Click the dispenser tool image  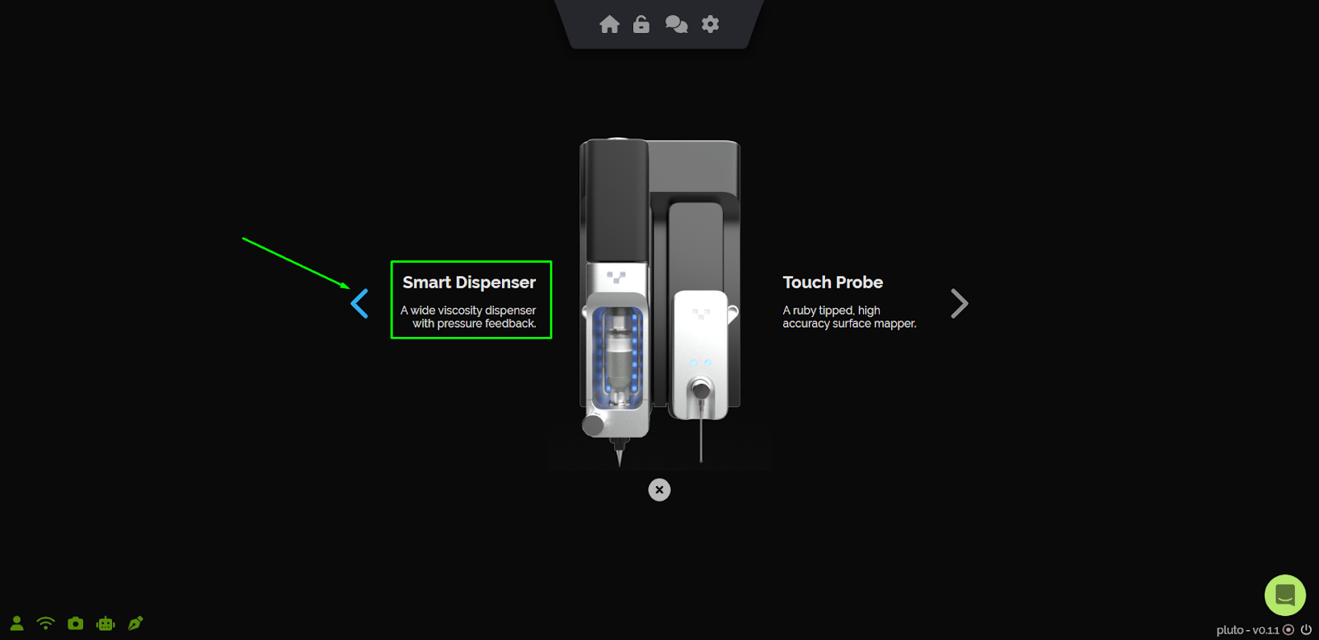tap(616, 301)
